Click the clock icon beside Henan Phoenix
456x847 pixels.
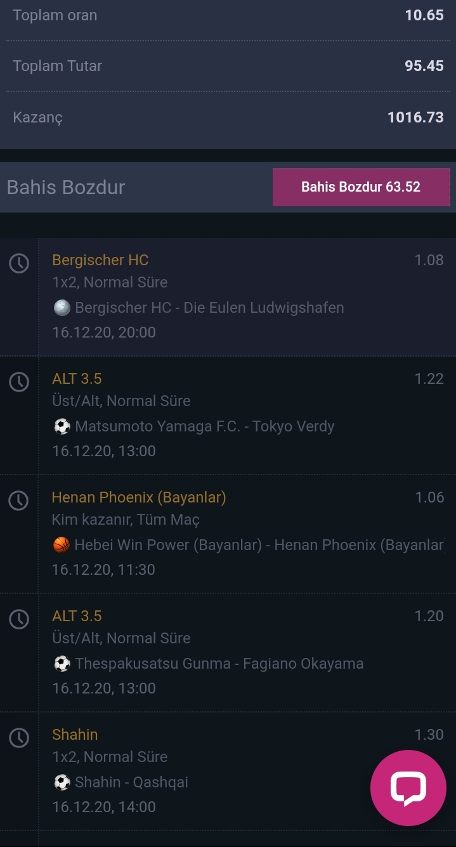click(19, 500)
